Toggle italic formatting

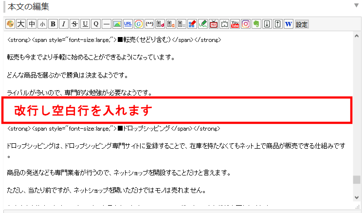pos(64,24)
